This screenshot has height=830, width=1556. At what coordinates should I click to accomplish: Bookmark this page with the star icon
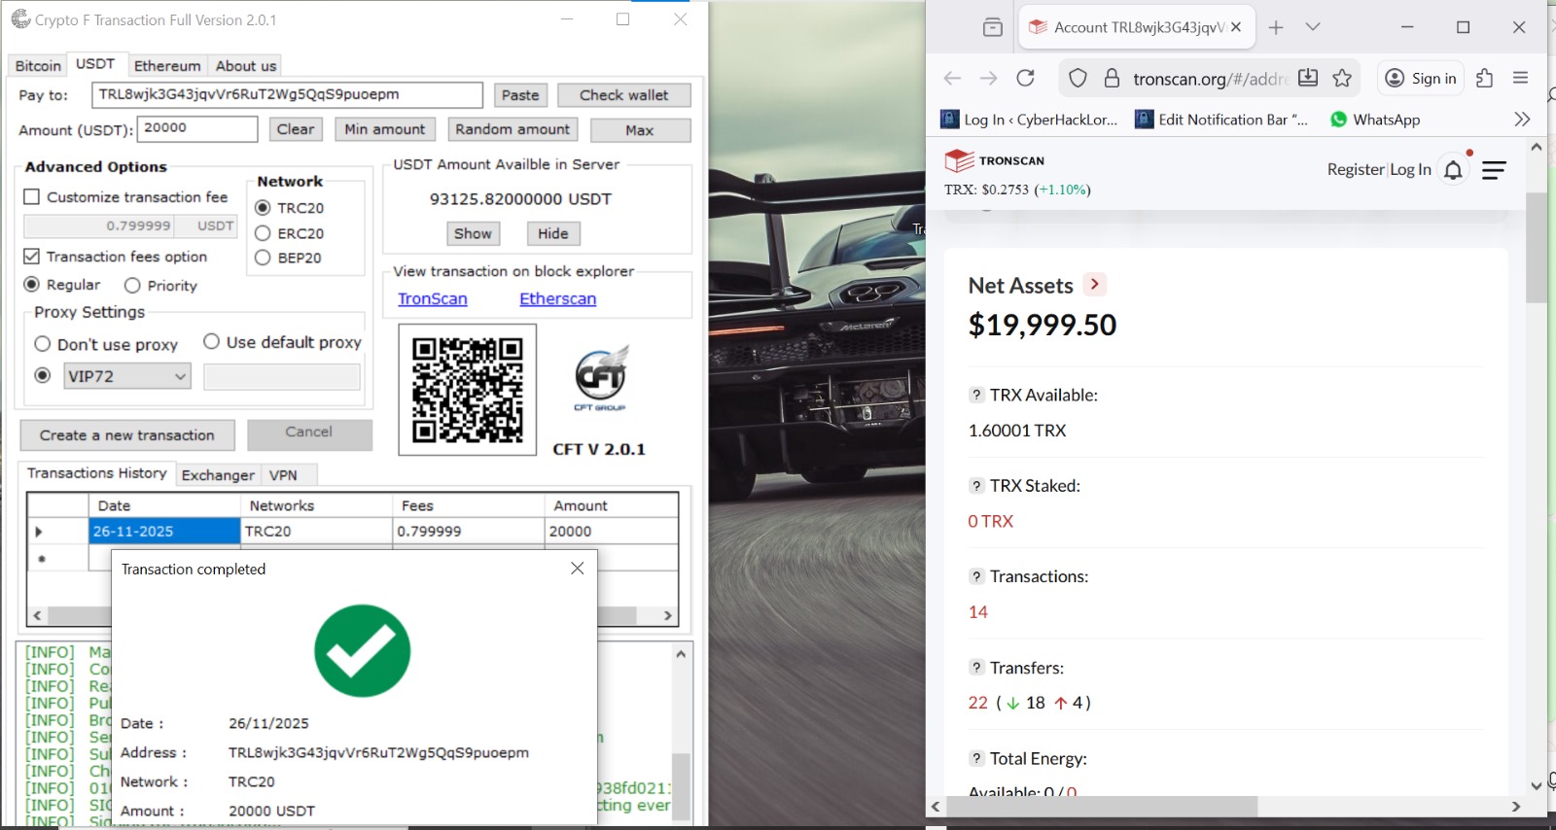tap(1342, 79)
